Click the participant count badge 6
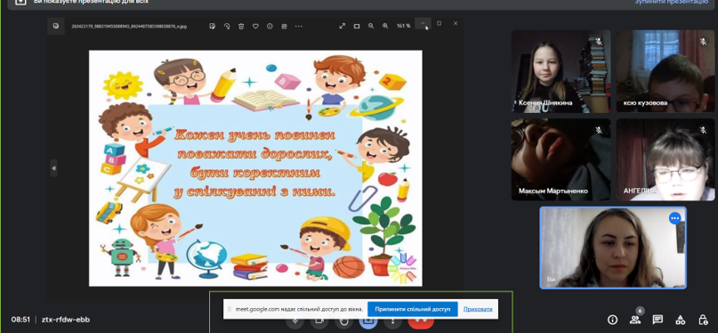This screenshot has height=333, width=718. 641,311
